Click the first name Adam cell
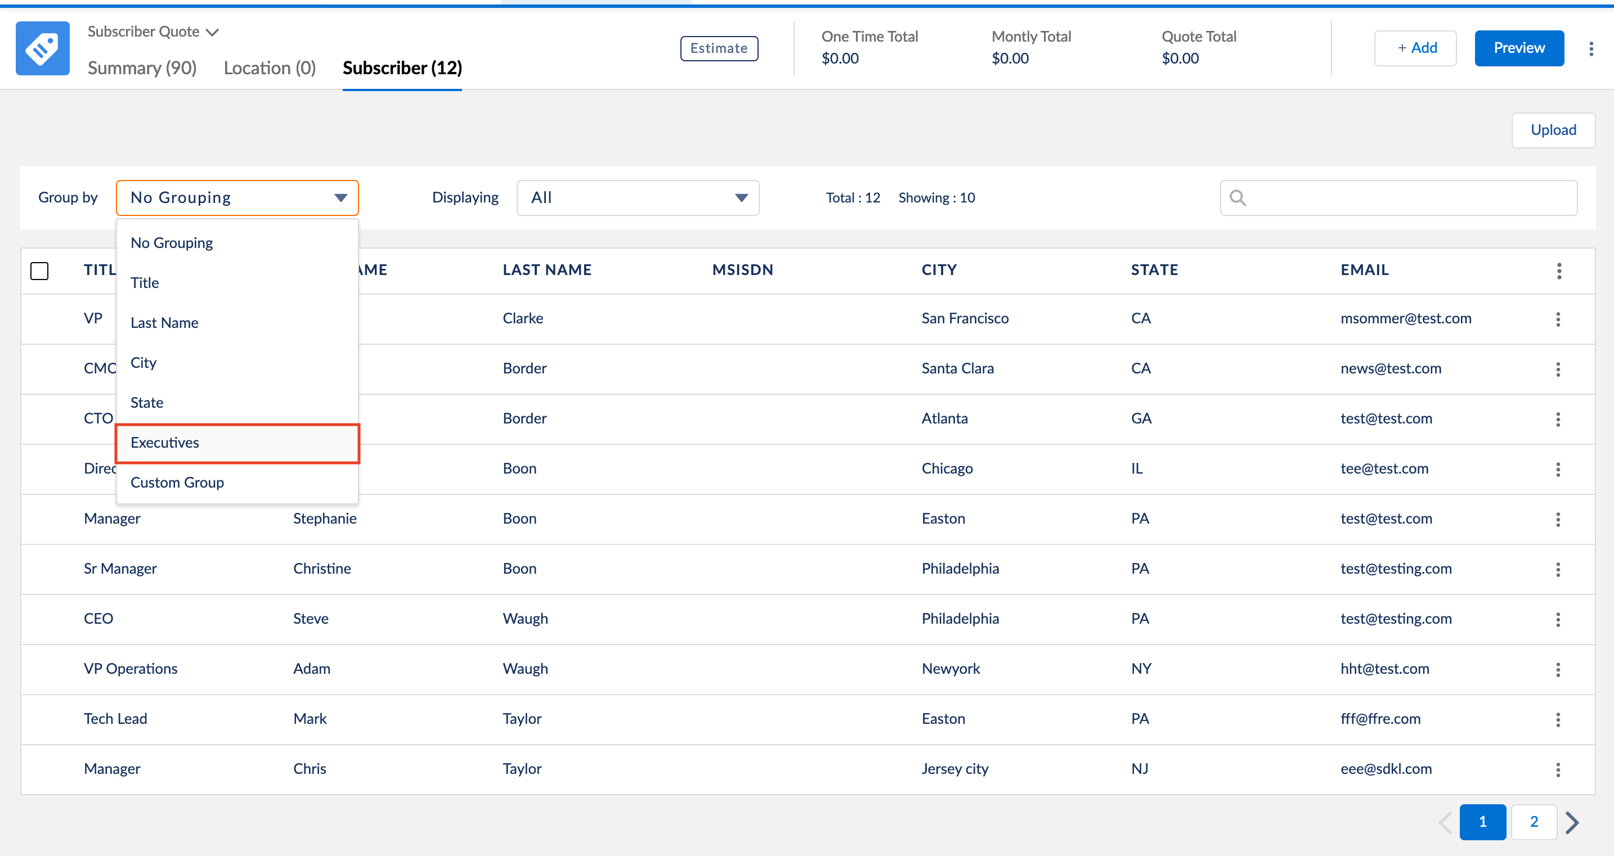 (311, 669)
